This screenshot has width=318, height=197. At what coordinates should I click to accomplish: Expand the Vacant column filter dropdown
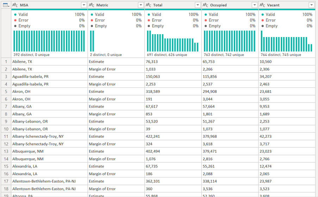[x=311, y=5]
